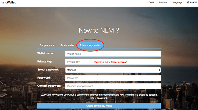
Task: Go to the SIGN UP page
Action: (x=163, y=2)
